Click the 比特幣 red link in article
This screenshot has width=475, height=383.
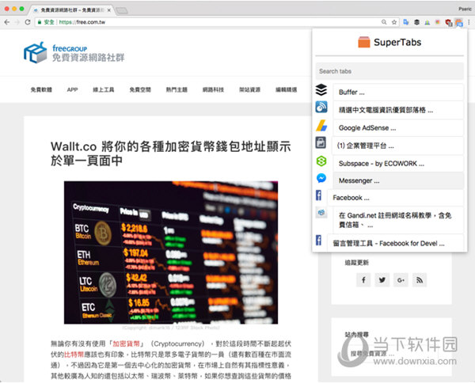pyautogui.click(x=74, y=355)
